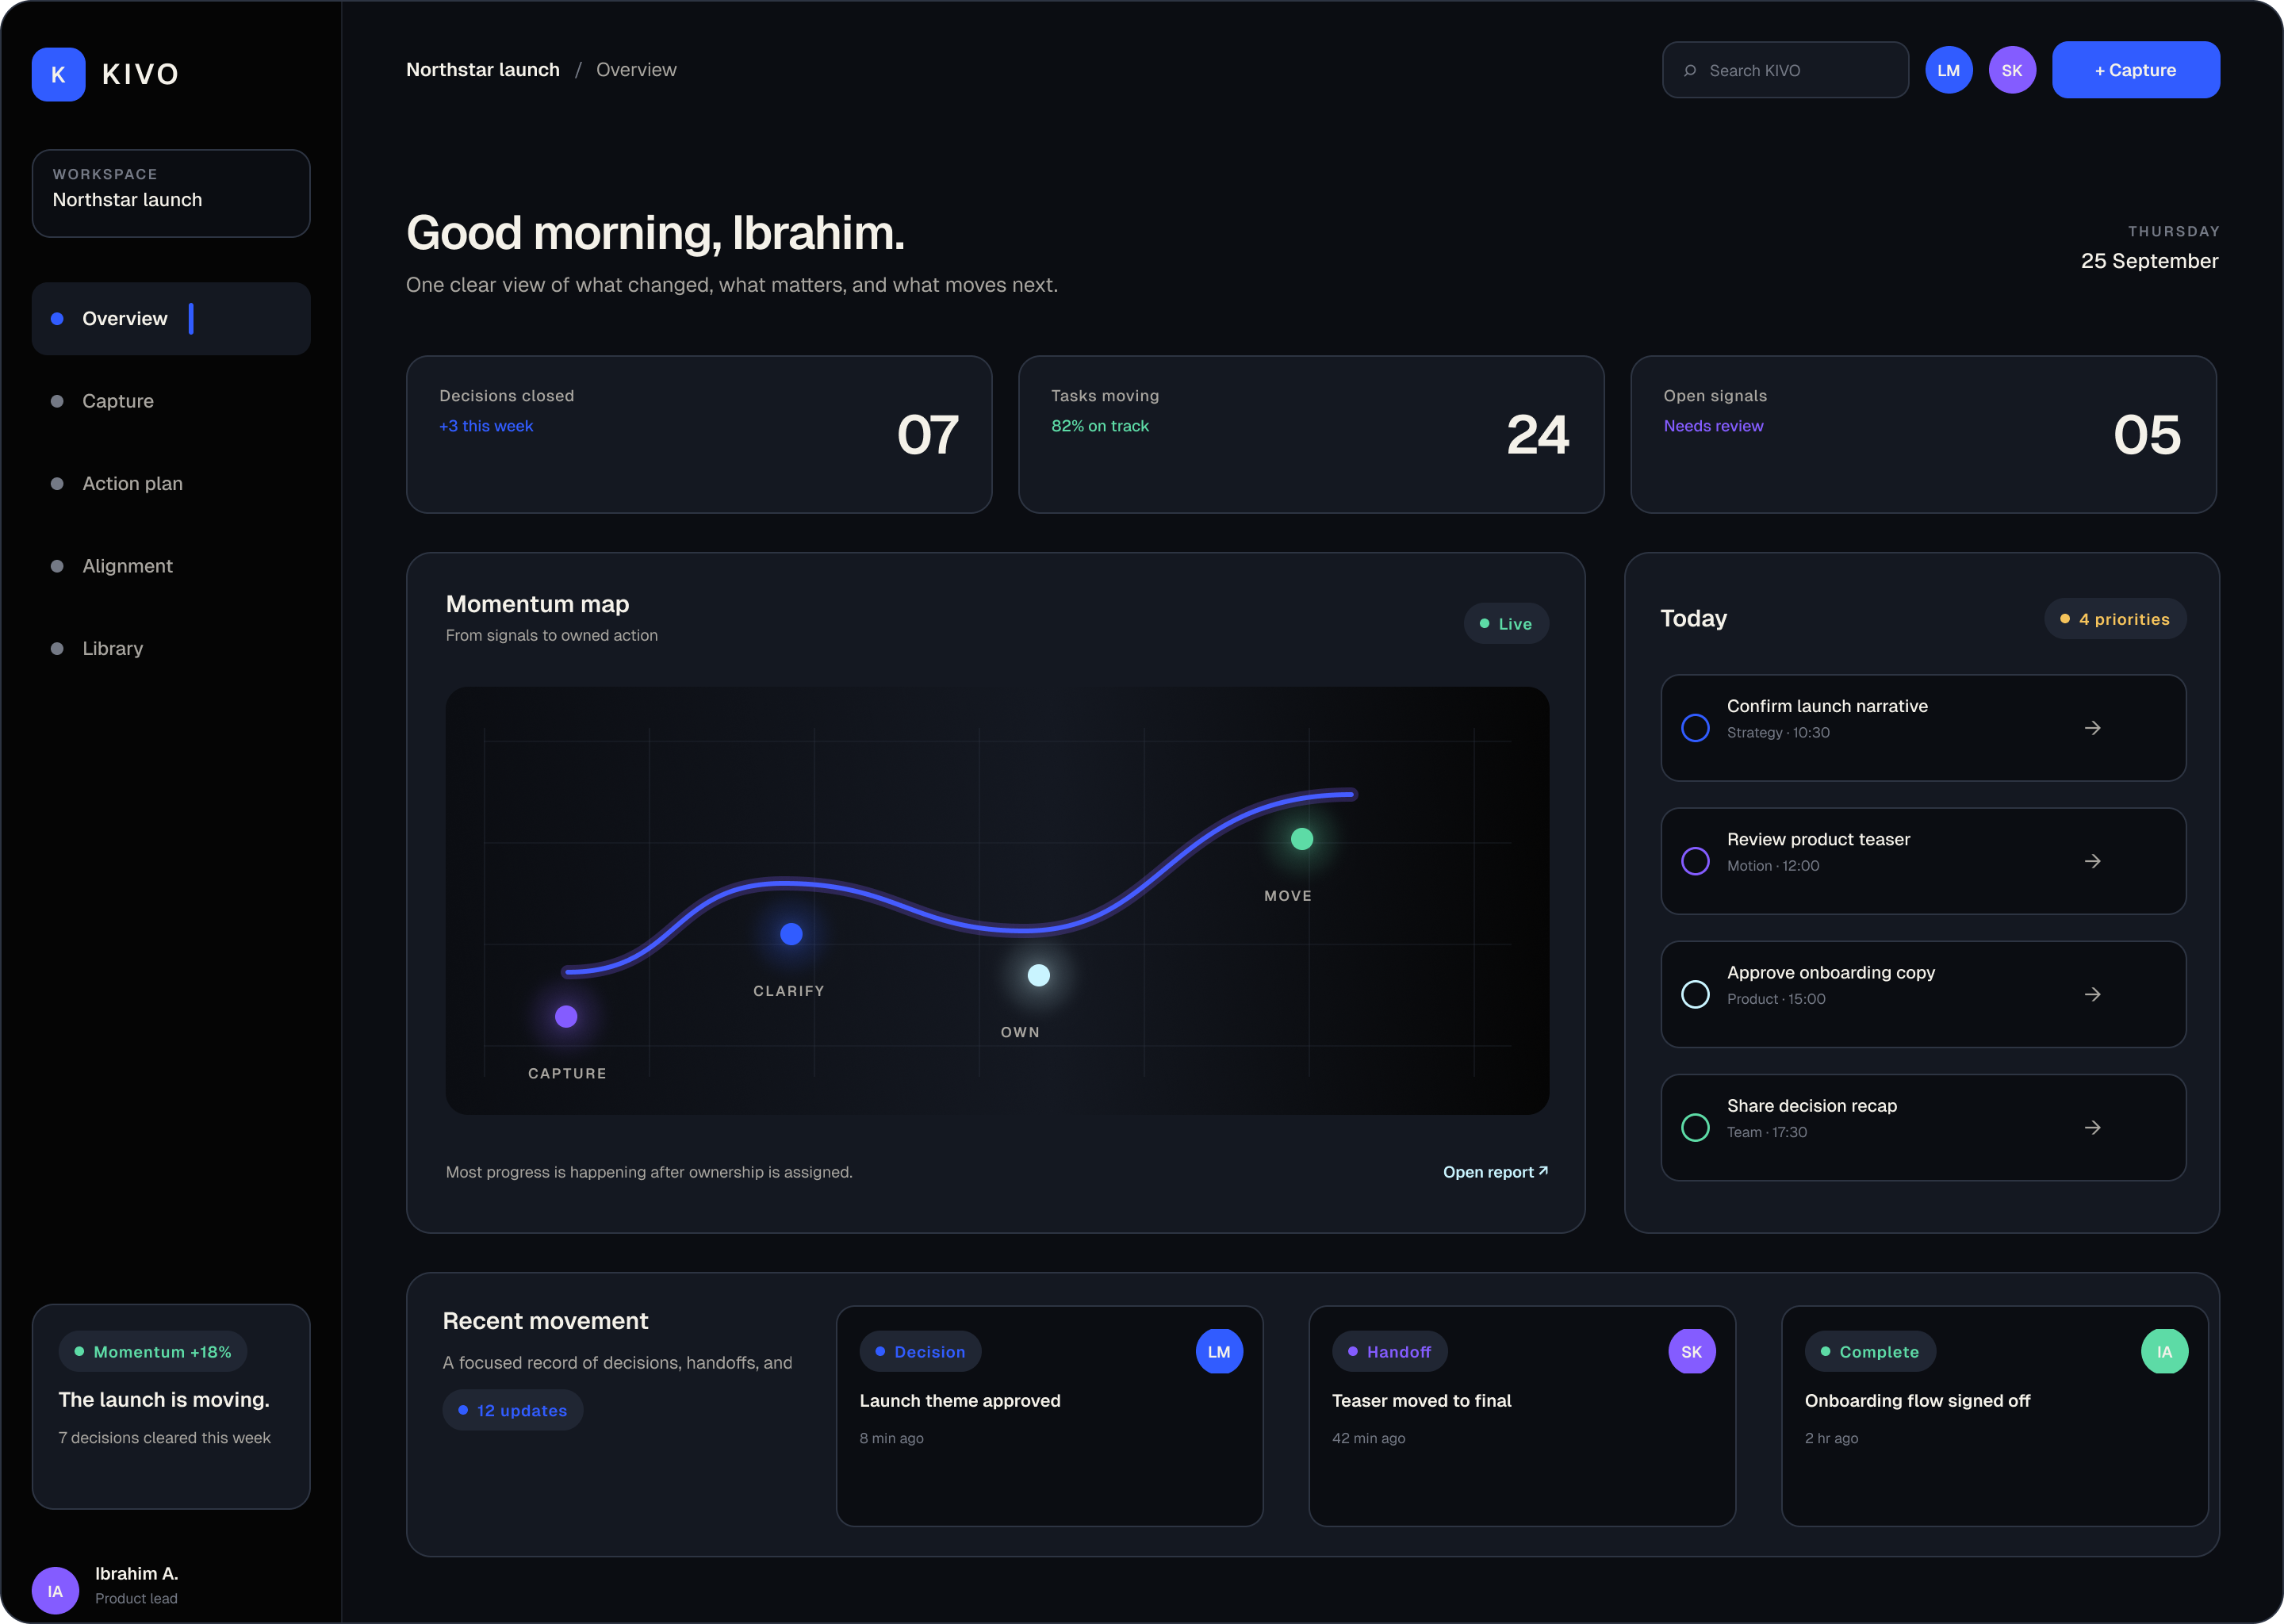Select the Clarify node on momentum map

(x=791, y=934)
